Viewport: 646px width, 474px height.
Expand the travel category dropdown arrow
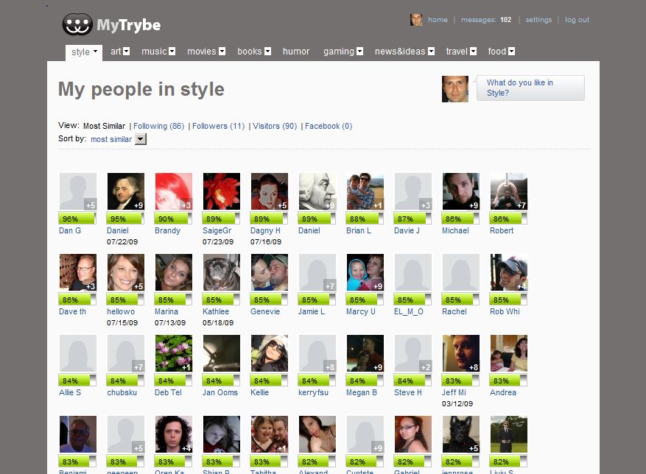point(474,52)
